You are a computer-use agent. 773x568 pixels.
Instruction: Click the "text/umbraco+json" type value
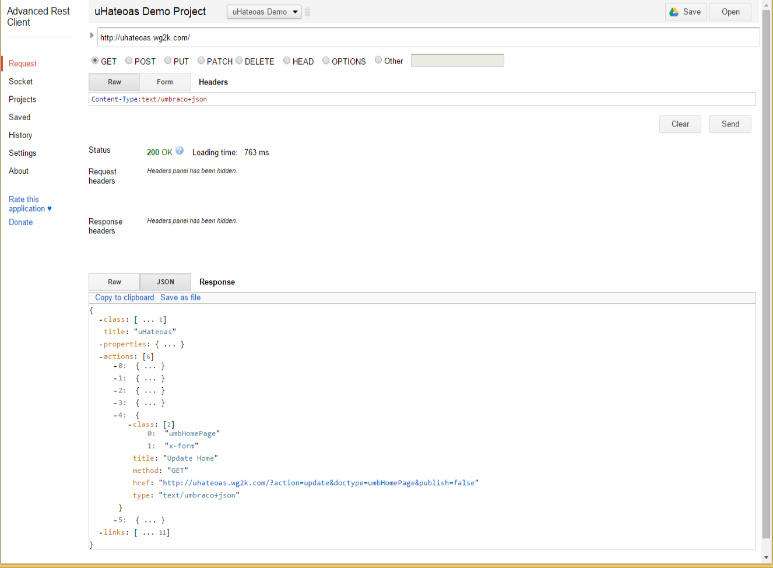(199, 495)
